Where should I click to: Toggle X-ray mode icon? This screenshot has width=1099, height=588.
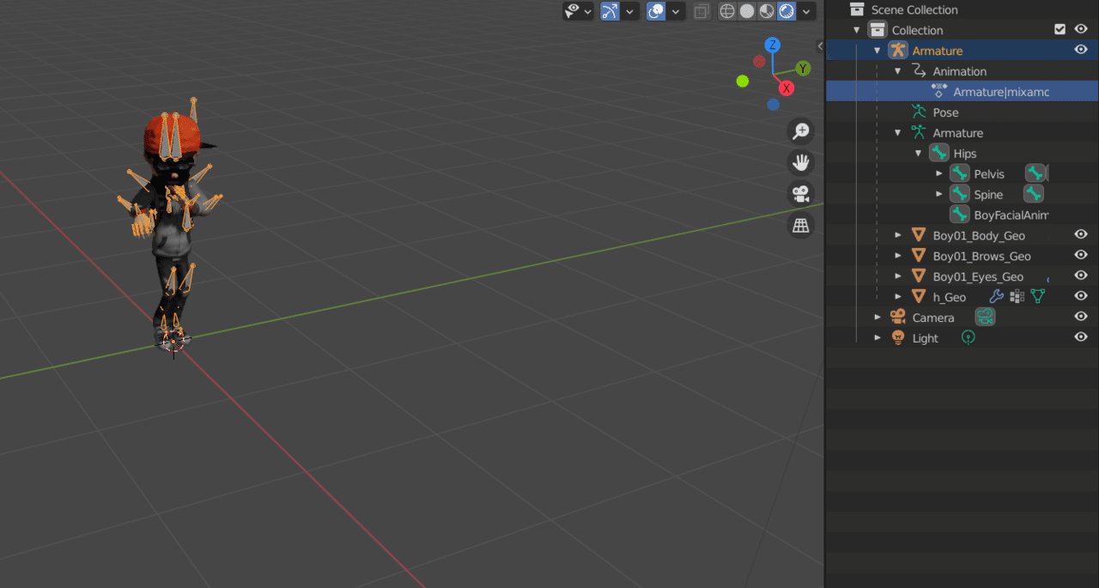point(701,11)
